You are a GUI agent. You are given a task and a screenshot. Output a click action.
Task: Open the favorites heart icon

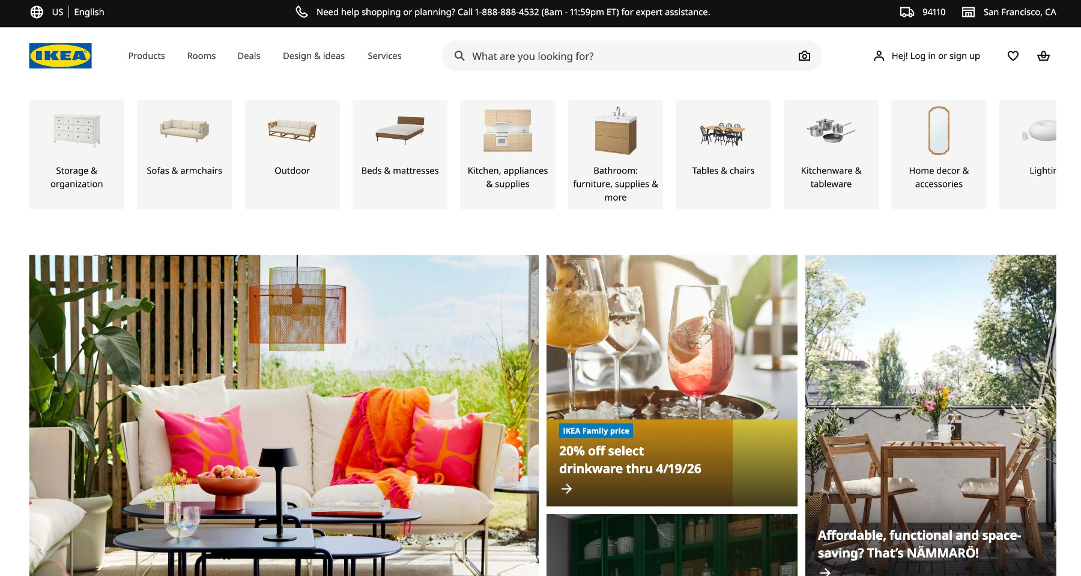point(1013,56)
